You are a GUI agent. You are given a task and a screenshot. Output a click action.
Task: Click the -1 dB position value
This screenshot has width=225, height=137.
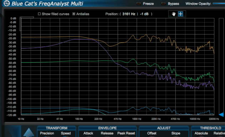(x=144, y=14)
